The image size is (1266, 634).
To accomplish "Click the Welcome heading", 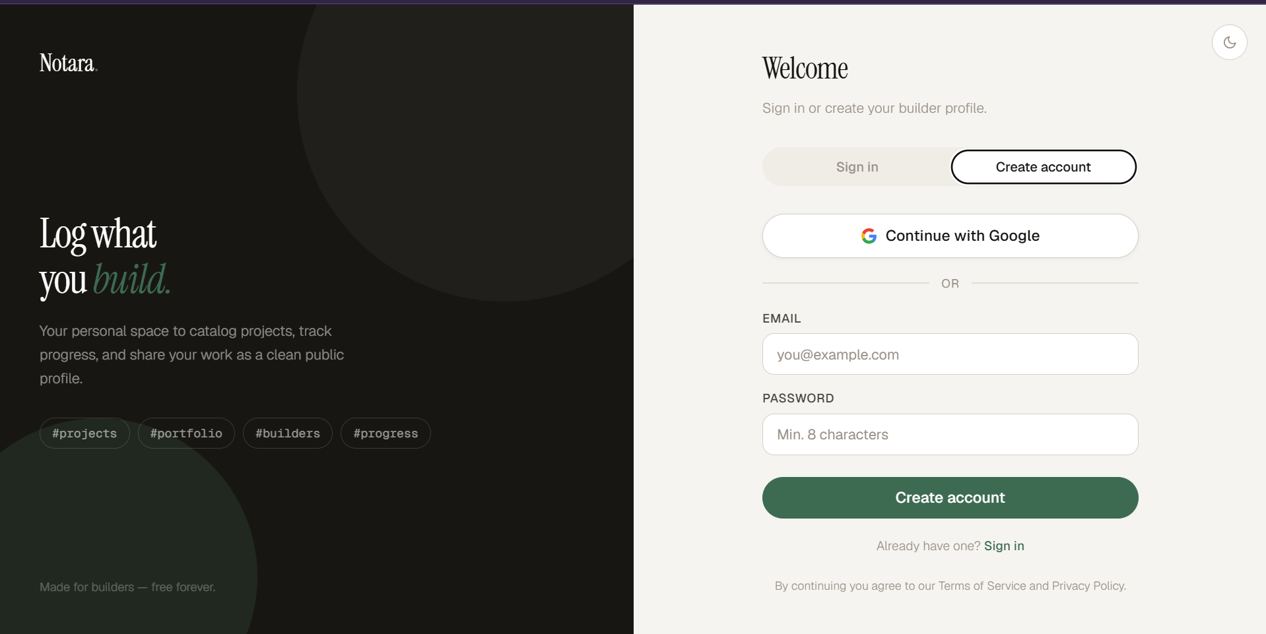I will tap(805, 69).
